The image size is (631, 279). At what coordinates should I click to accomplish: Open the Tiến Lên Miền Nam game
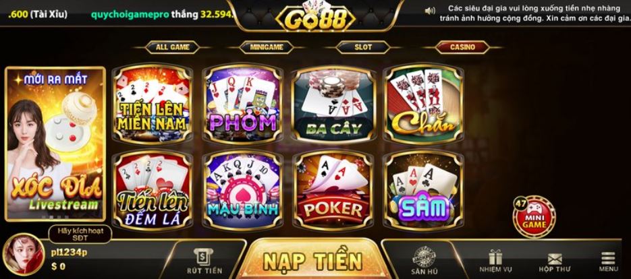[x=152, y=104]
